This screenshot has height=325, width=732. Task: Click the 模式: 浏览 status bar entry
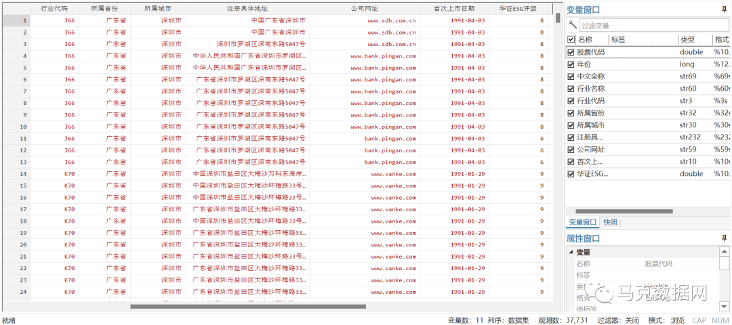pos(667,320)
